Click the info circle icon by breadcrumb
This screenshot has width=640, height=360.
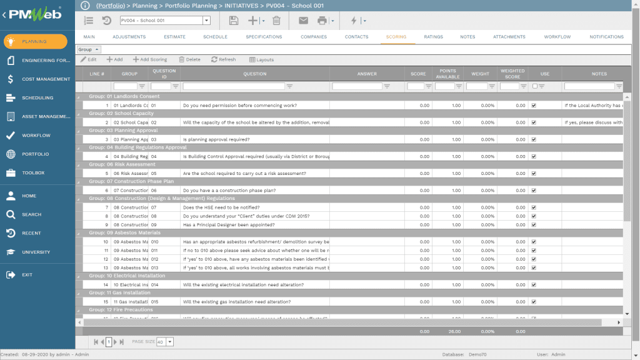[x=86, y=5]
